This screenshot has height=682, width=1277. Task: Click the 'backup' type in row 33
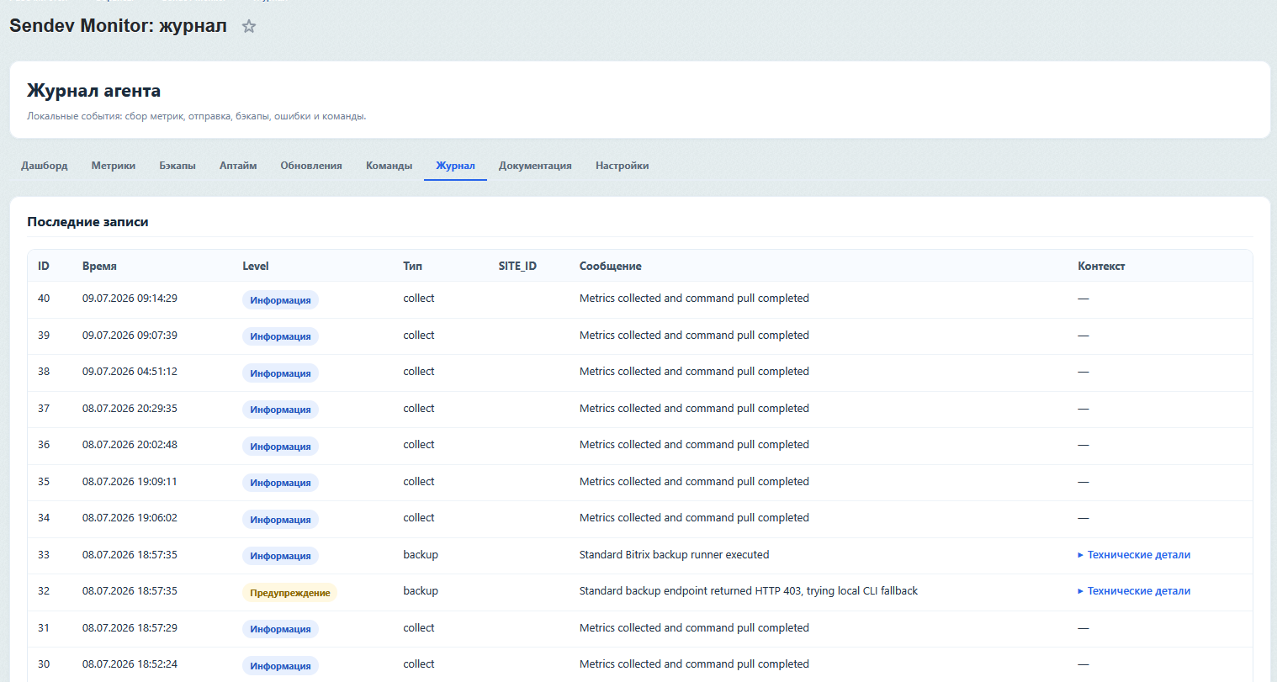tap(421, 554)
